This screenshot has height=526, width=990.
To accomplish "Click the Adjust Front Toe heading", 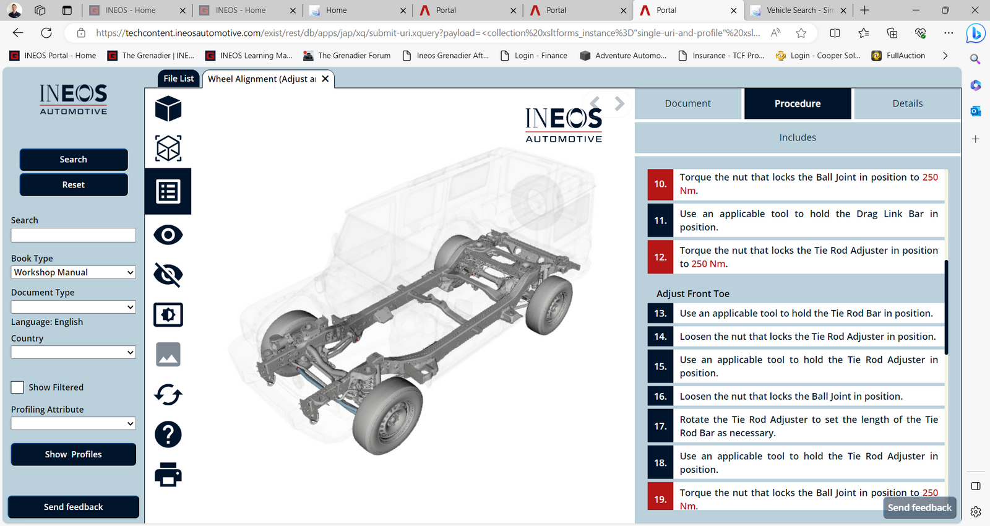I will tap(693, 294).
